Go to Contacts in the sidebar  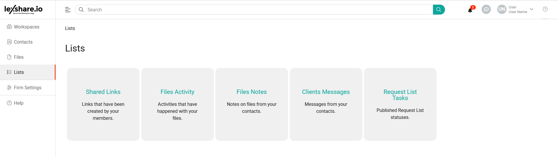(23, 42)
